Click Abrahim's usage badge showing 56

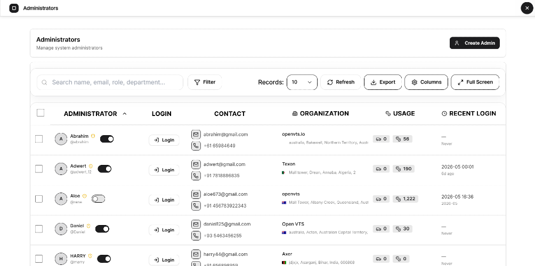coord(403,139)
